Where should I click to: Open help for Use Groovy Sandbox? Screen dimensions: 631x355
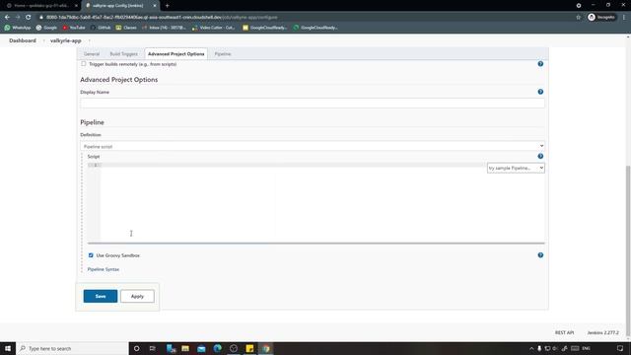540,255
